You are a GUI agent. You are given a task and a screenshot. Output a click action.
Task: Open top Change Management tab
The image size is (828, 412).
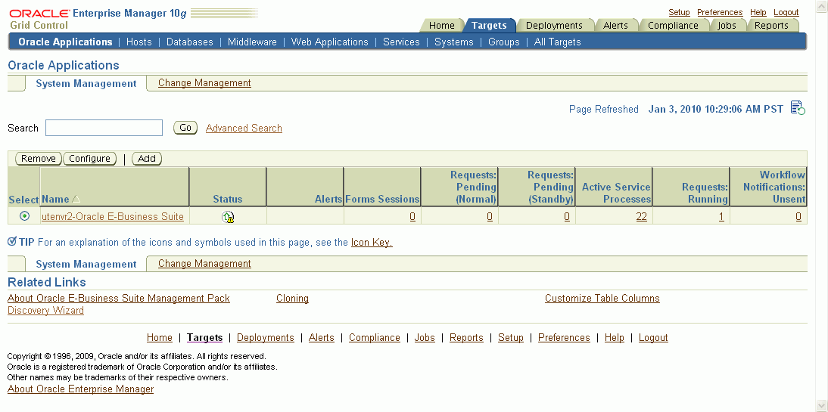204,83
